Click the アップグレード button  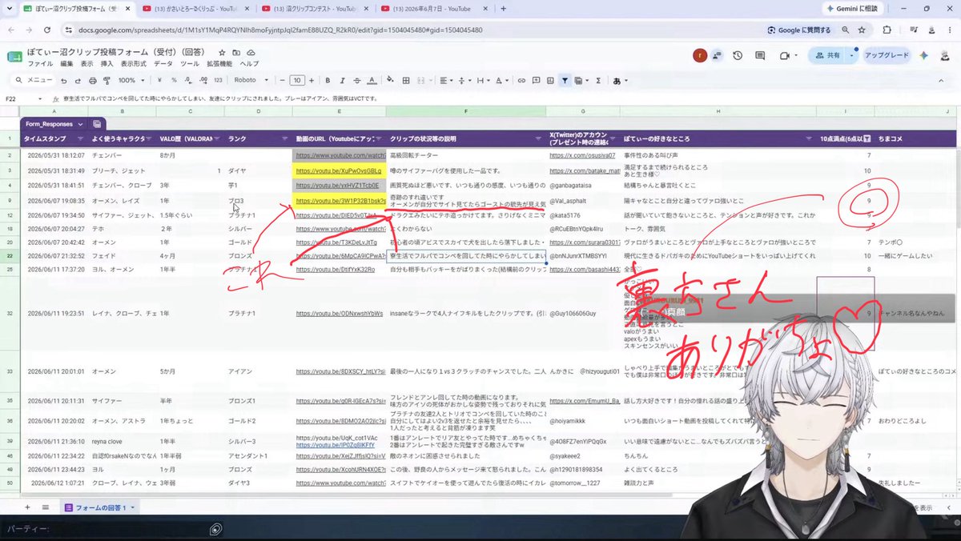pos(887,55)
